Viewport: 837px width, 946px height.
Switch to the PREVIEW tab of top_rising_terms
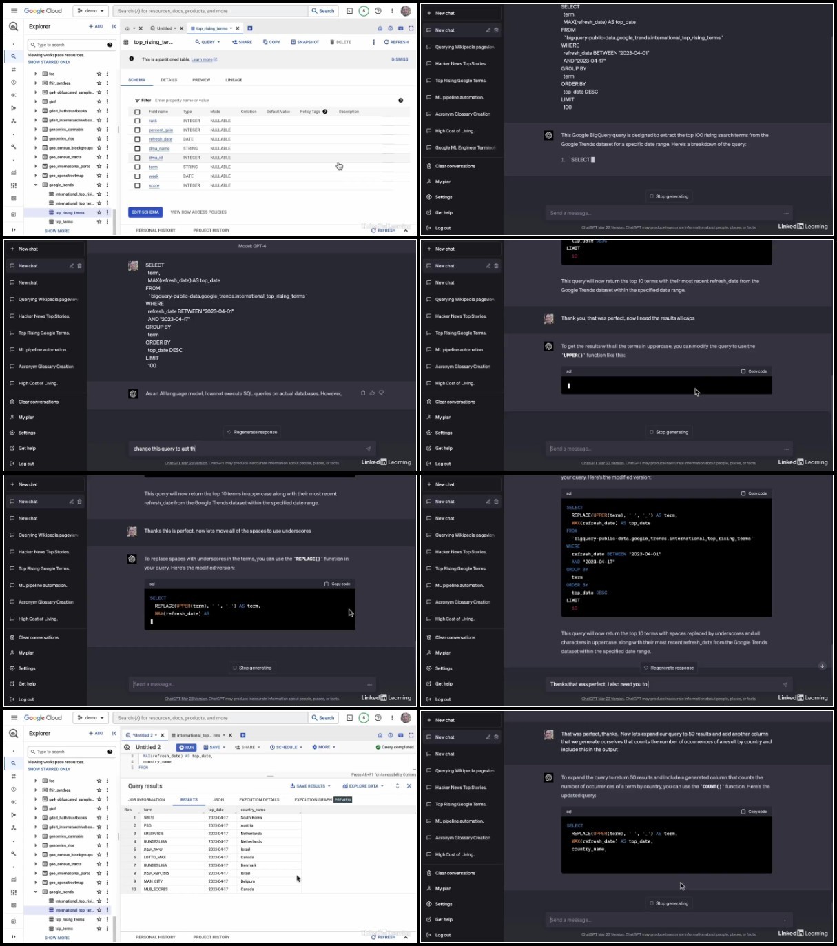(201, 80)
